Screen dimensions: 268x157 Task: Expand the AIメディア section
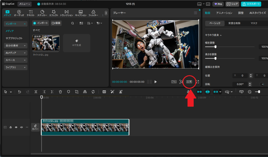coord(16,53)
